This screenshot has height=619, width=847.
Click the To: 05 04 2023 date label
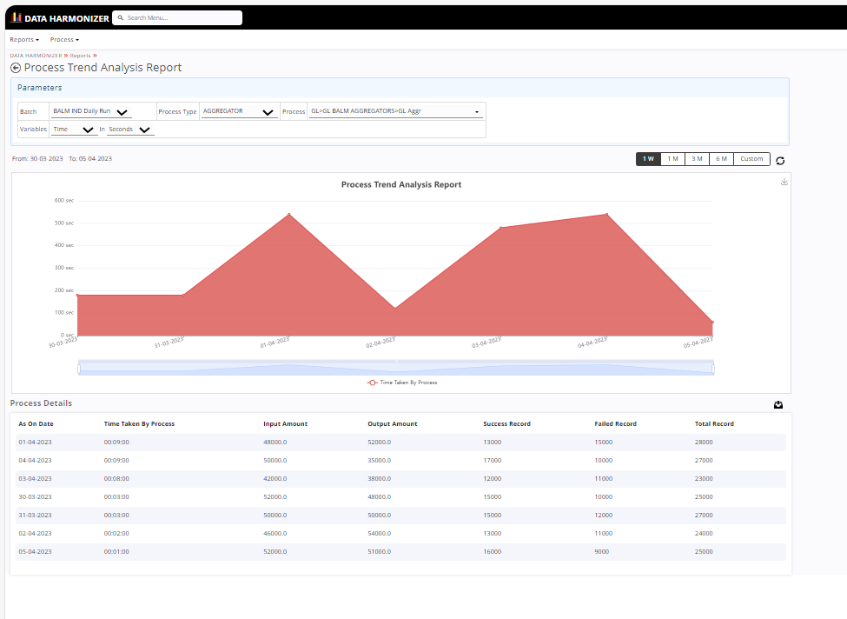pyautogui.click(x=90, y=159)
